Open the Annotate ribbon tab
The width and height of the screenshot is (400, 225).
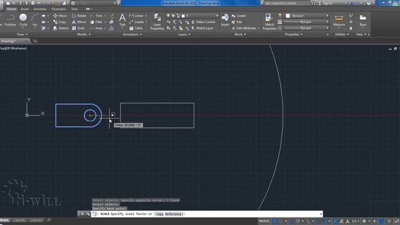point(40,9)
